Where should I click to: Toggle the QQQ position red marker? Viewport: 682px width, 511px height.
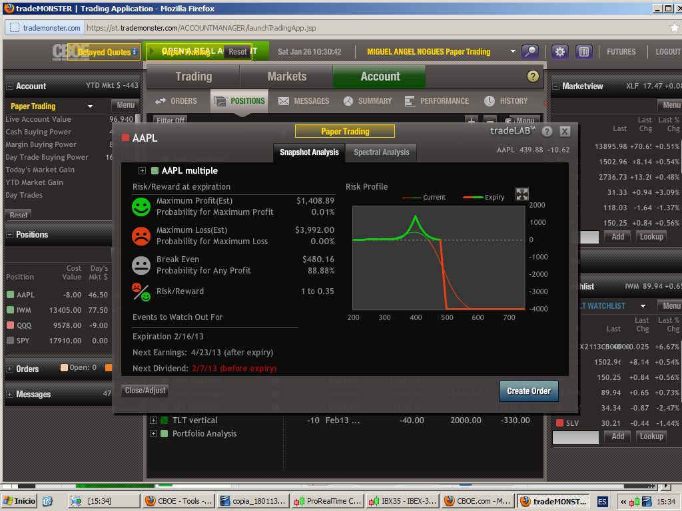point(11,325)
